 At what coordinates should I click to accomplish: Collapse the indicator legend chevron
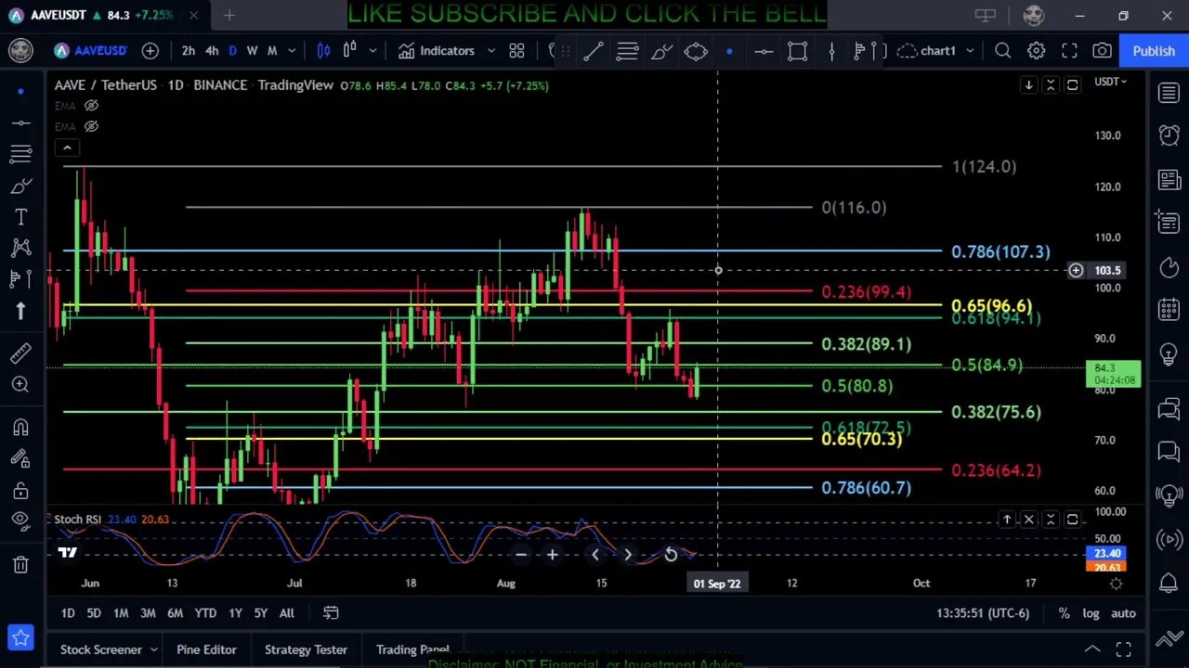click(x=67, y=148)
